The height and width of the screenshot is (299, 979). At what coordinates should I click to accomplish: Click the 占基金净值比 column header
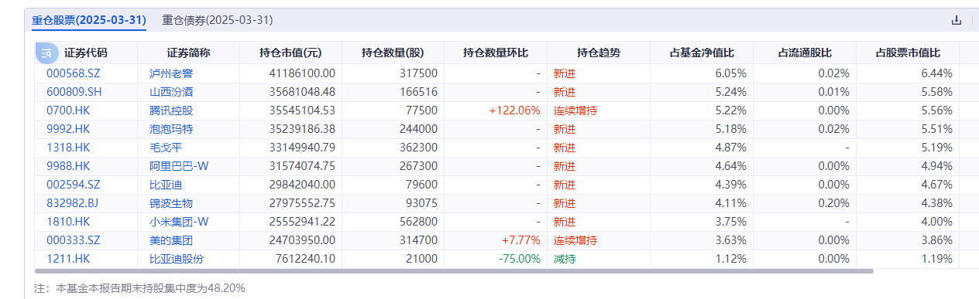pyautogui.click(x=702, y=53)
